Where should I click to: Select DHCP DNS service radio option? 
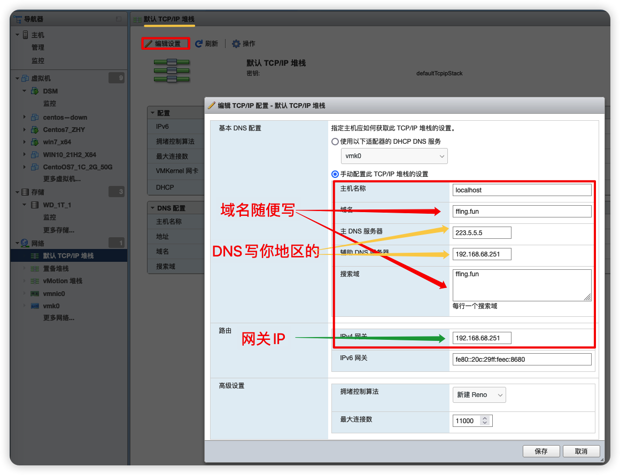pos(335,142)
